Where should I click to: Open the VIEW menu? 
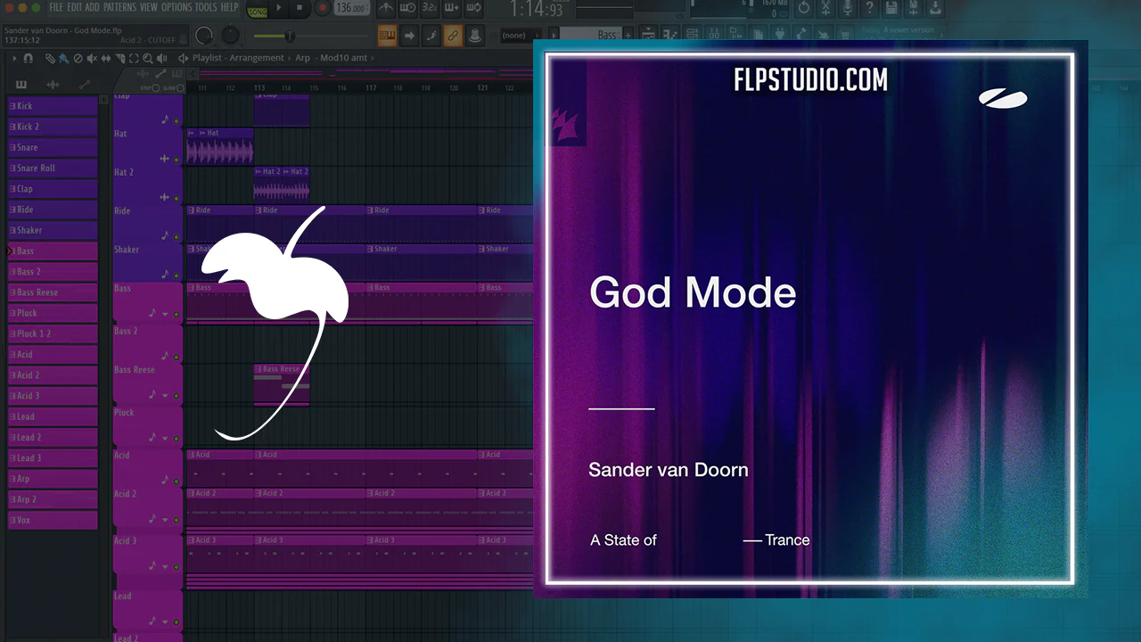(x=148, y=7)
